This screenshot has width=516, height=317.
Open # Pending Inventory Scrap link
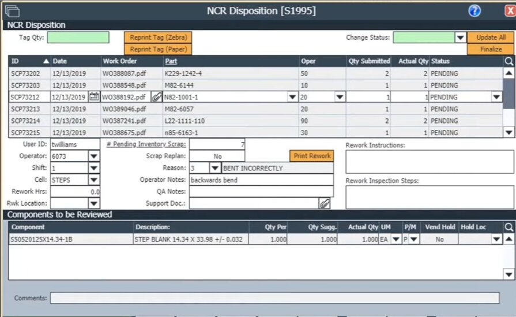coord(146,144)
